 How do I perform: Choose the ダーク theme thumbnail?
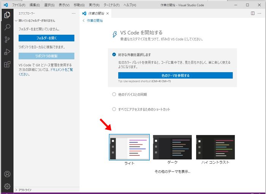point(173,147)
